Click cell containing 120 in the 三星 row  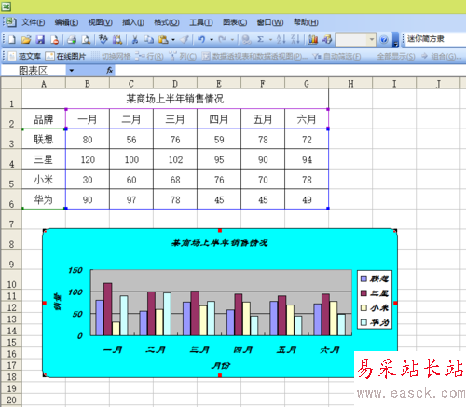point(88,159)
